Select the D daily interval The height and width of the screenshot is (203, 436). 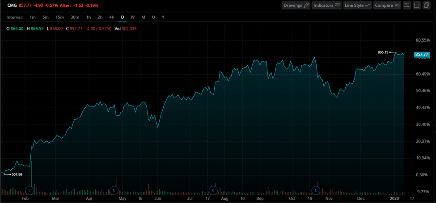(123, 17)
